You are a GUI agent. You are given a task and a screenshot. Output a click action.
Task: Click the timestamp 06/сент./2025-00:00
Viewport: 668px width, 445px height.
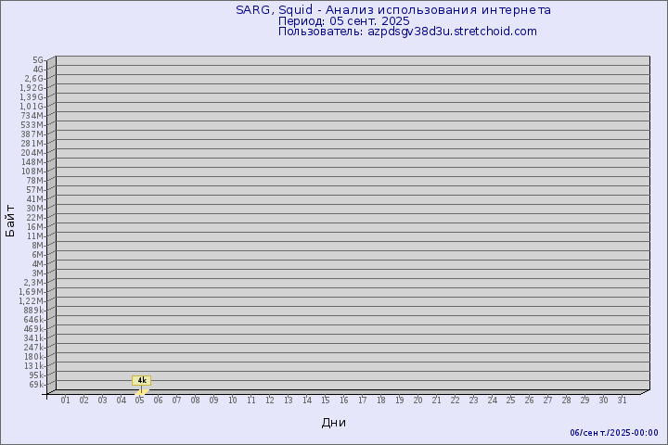pyautogui.click(x=613, y=433)
